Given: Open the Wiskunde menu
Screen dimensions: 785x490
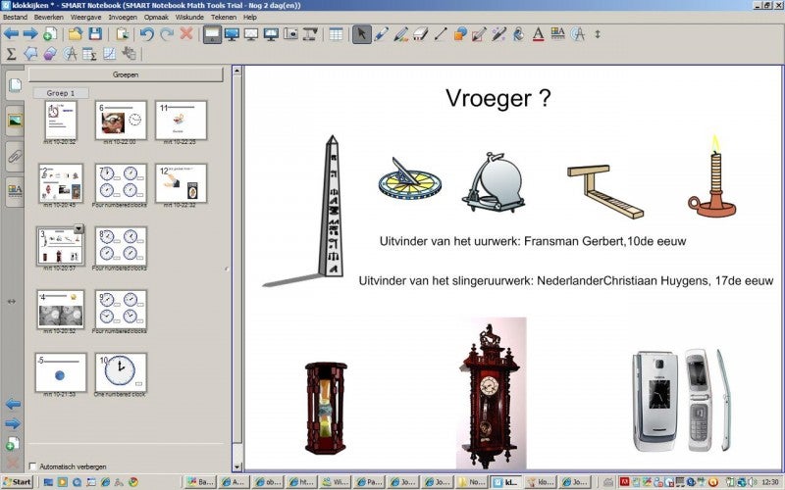Looking at the screenshot, I should [189, 17].
